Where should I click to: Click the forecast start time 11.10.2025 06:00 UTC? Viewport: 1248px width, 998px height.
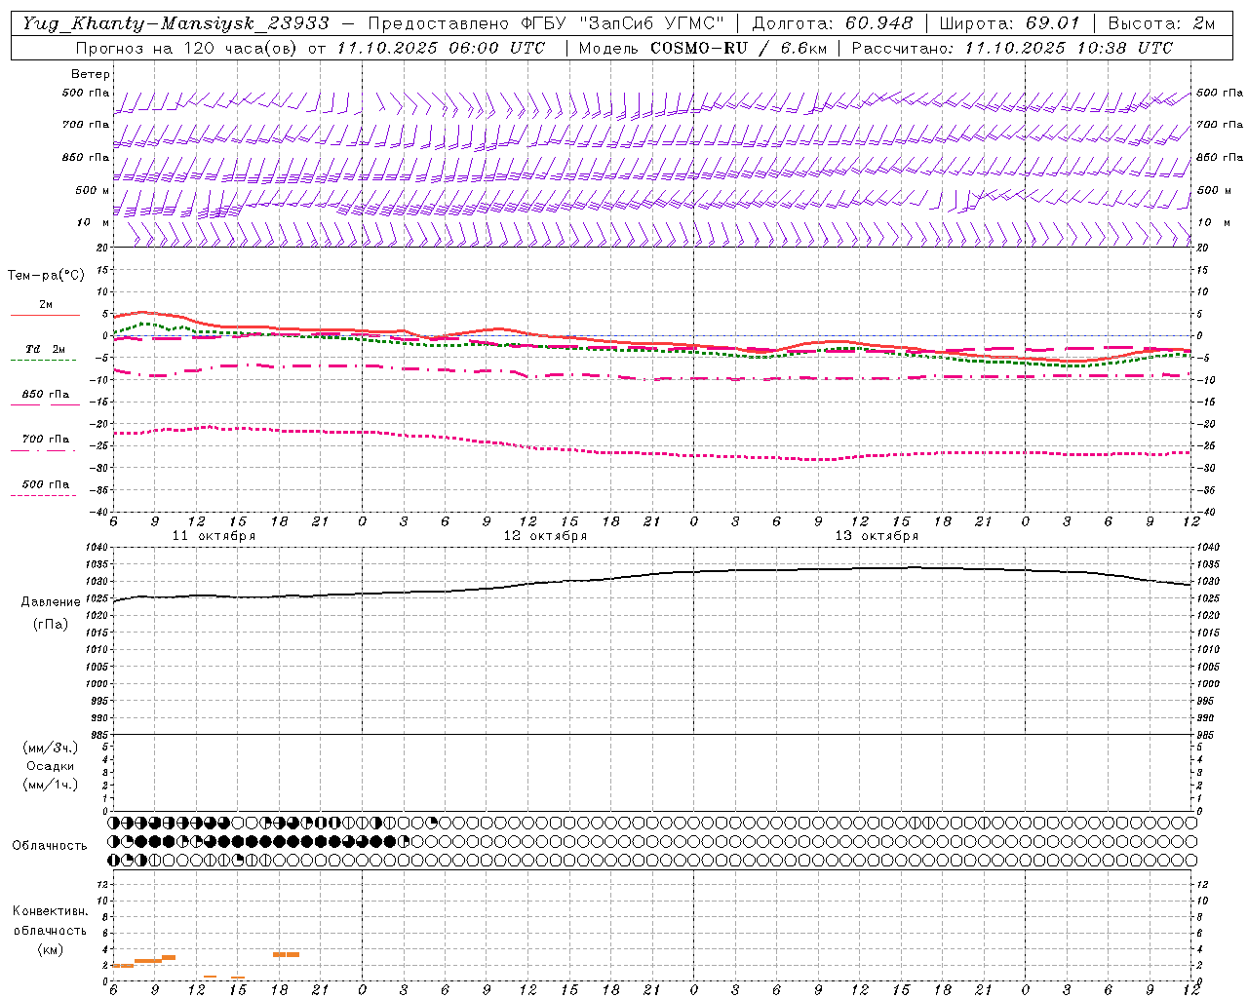pyautogui.click(x=441, y=48)
